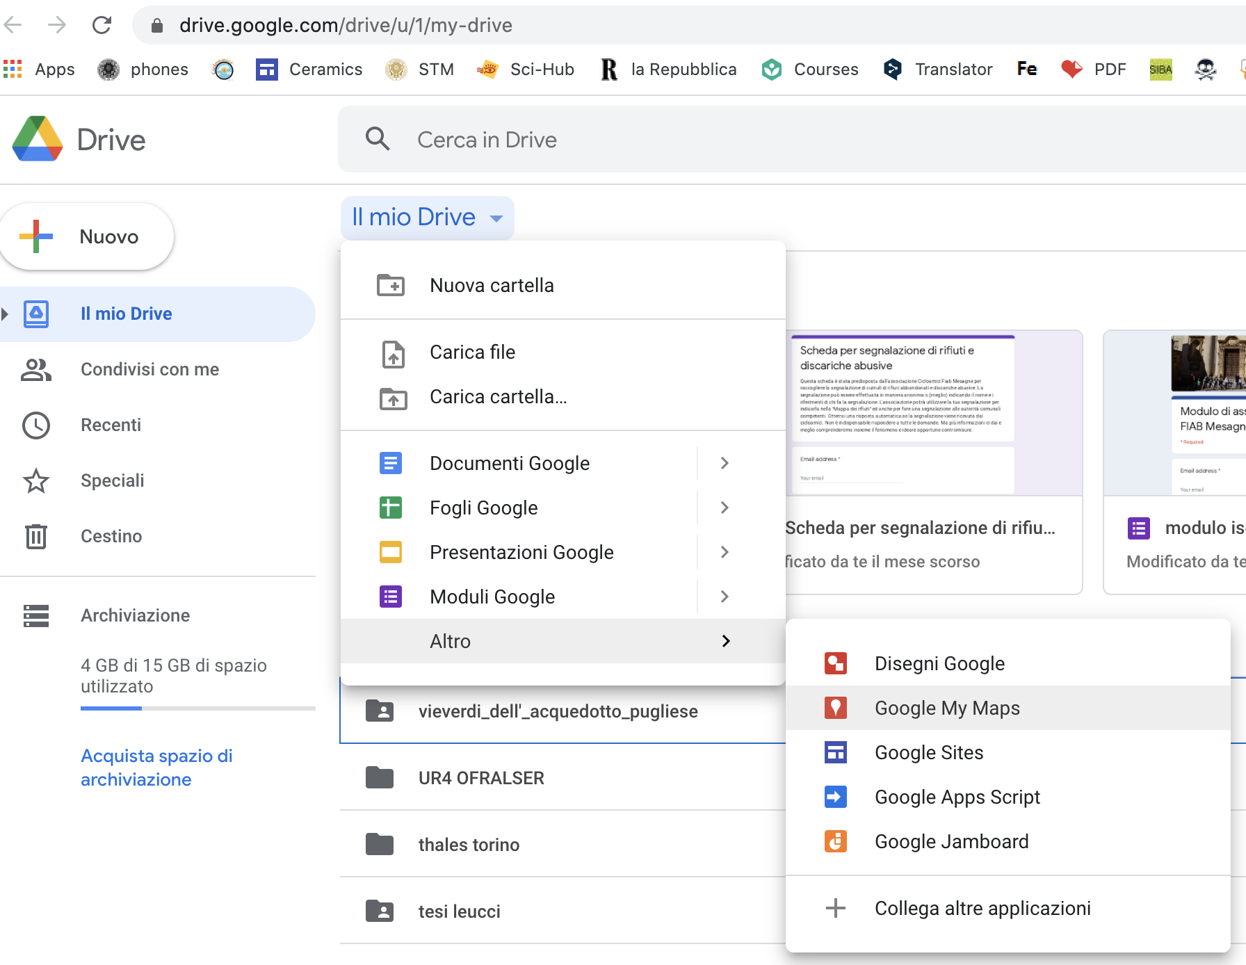Screen dimensions: 1246x965
Task: Expand Moduli Google submenu arrow
Action: click(725, 597)
